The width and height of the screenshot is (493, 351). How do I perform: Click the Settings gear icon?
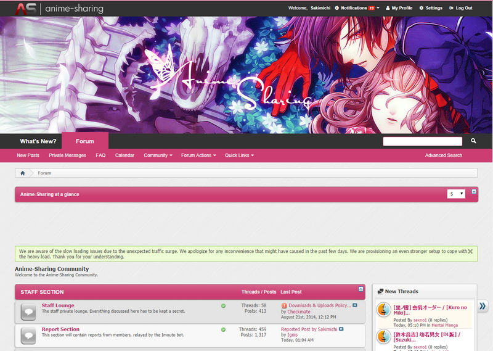pyautogui.click(x=422, y=8)
